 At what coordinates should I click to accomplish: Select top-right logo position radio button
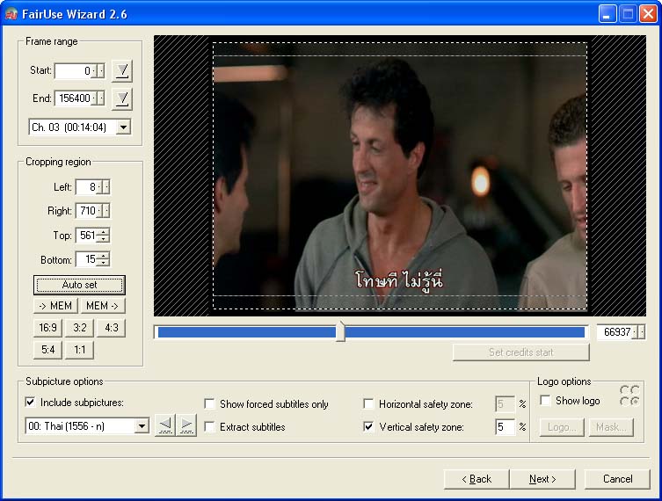tap(635, 389)
